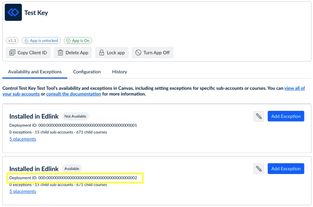Click the Lock app button
313x207 pixels.
112,53
